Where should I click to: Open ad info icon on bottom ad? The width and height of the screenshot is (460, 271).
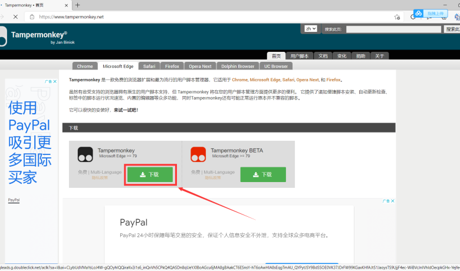point(386,201)
